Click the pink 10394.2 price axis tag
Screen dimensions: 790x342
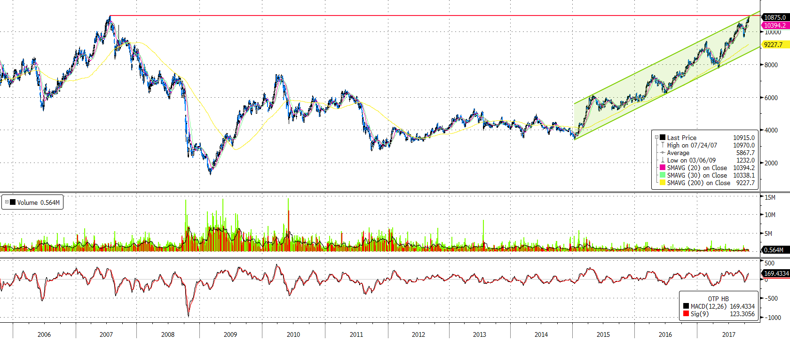pyautogui.click(x=774, y=25)
